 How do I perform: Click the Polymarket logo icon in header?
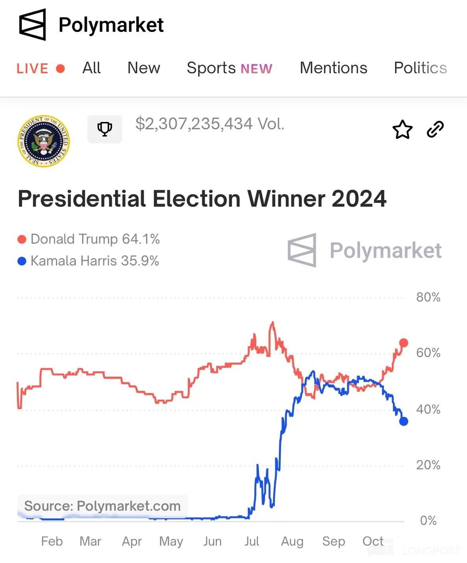(33, 24)
